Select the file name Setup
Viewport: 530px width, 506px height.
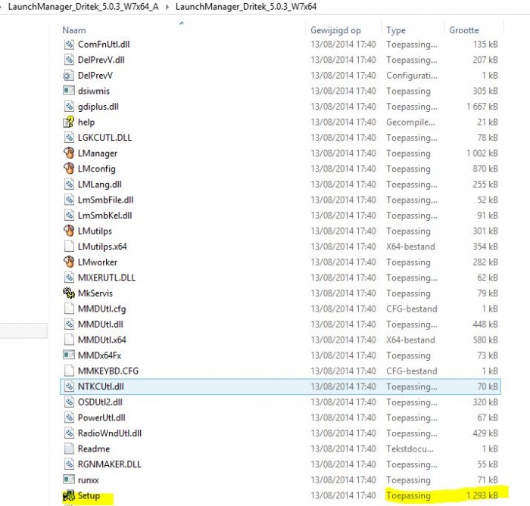pyautogui.click(x=89, y=495)
